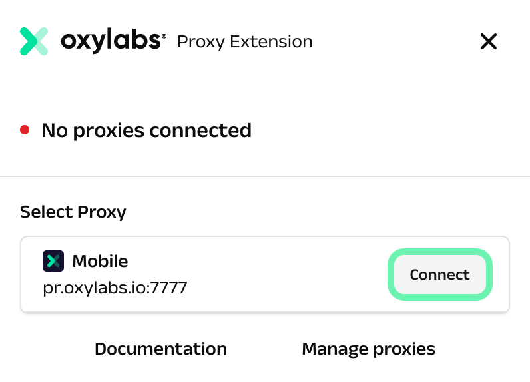Click the "No proxies connected" status message
The width and height of the screenshot is (530, 382).
(146, 130)
